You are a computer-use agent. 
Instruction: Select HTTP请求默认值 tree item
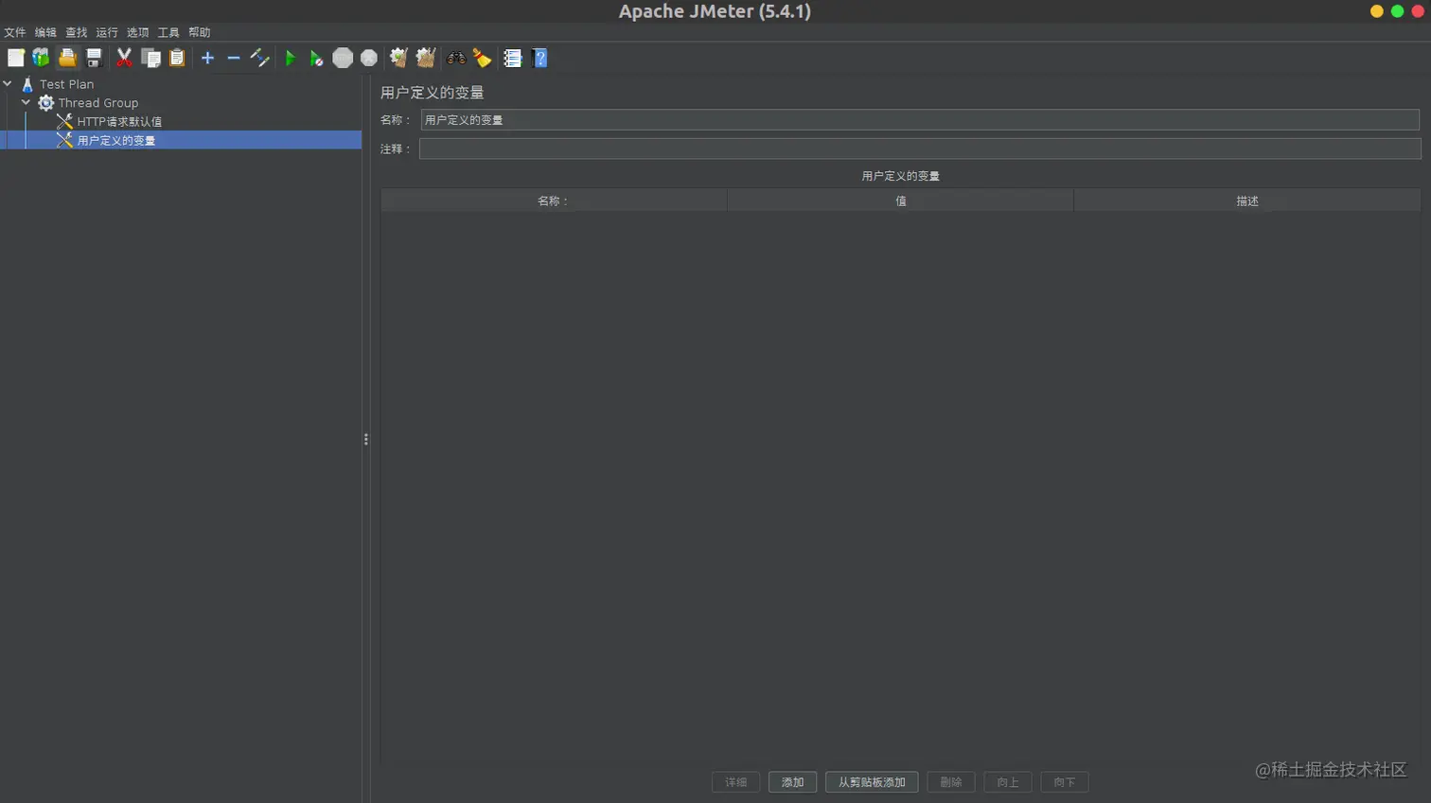tap(119, 122)
